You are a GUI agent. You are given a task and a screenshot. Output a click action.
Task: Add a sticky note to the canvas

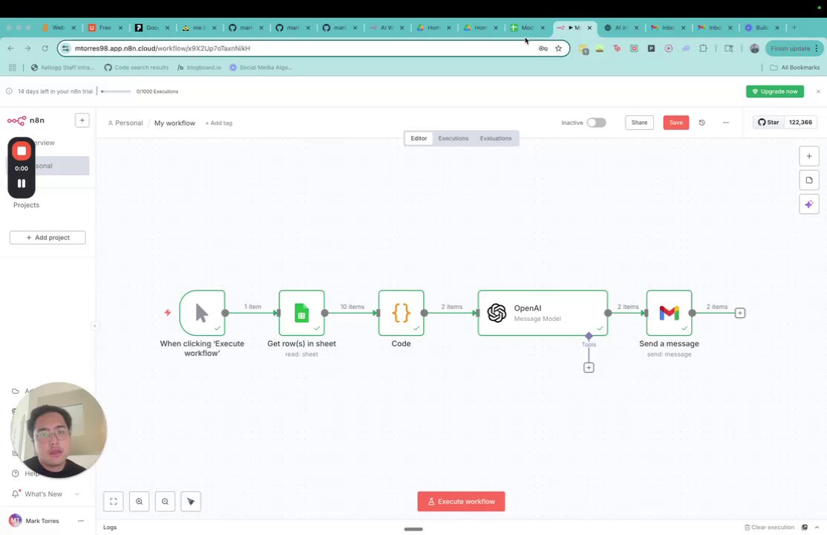(x=809, y=180)
